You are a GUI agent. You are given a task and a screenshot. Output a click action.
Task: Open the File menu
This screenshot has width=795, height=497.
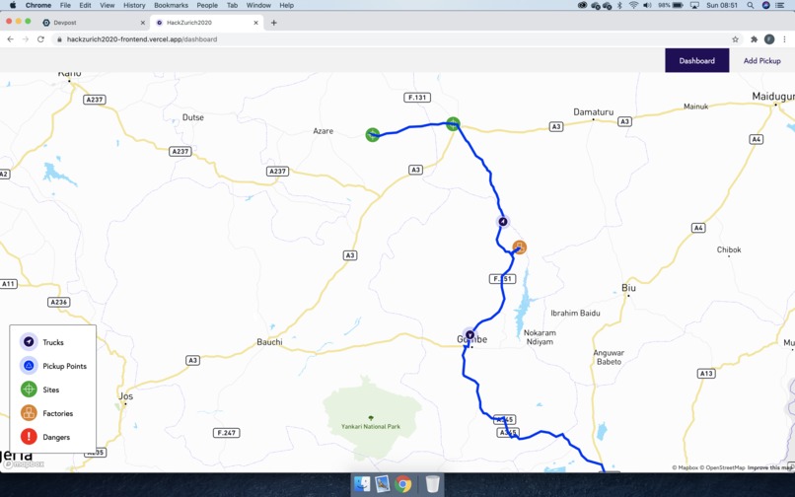click(x=65, y=5)
